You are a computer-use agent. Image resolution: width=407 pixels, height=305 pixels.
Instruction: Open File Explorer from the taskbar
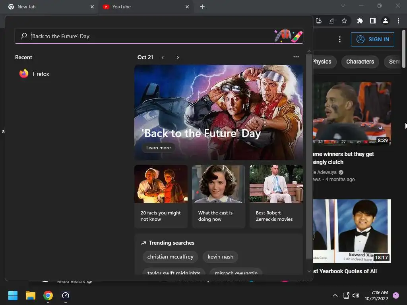pos(30,295)
